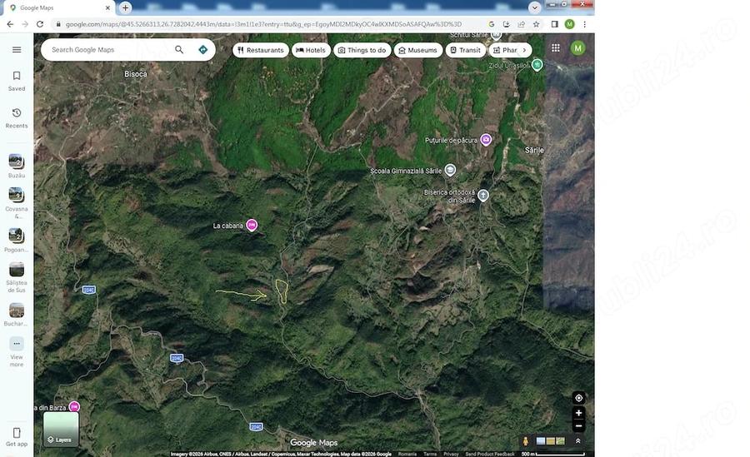Click the pink marker beside 'a din Barza'
The height and width of the screenshot is (457, 750).
74,407
